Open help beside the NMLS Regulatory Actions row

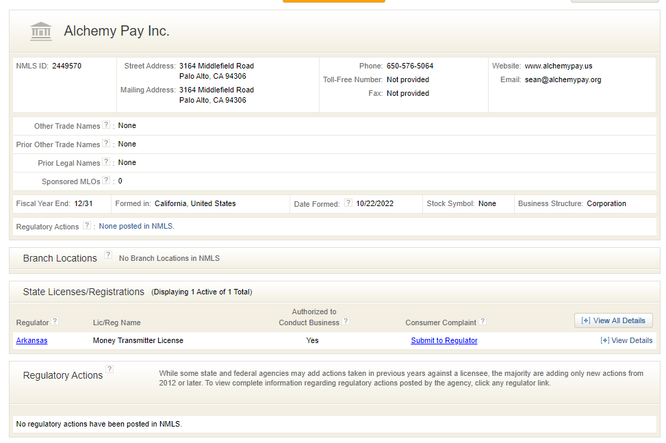[86, 225]
